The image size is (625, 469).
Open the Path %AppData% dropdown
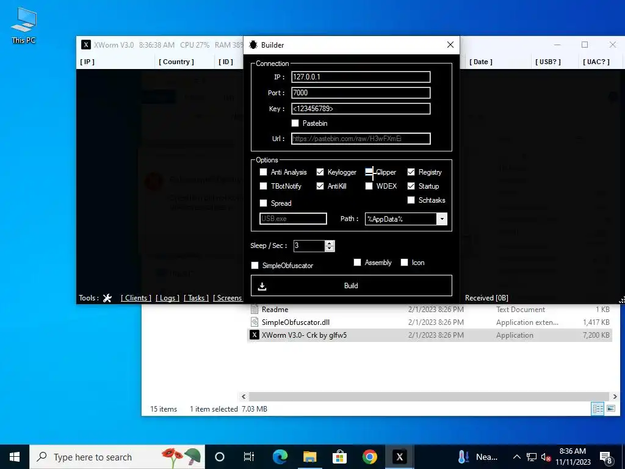coord(442,219)
